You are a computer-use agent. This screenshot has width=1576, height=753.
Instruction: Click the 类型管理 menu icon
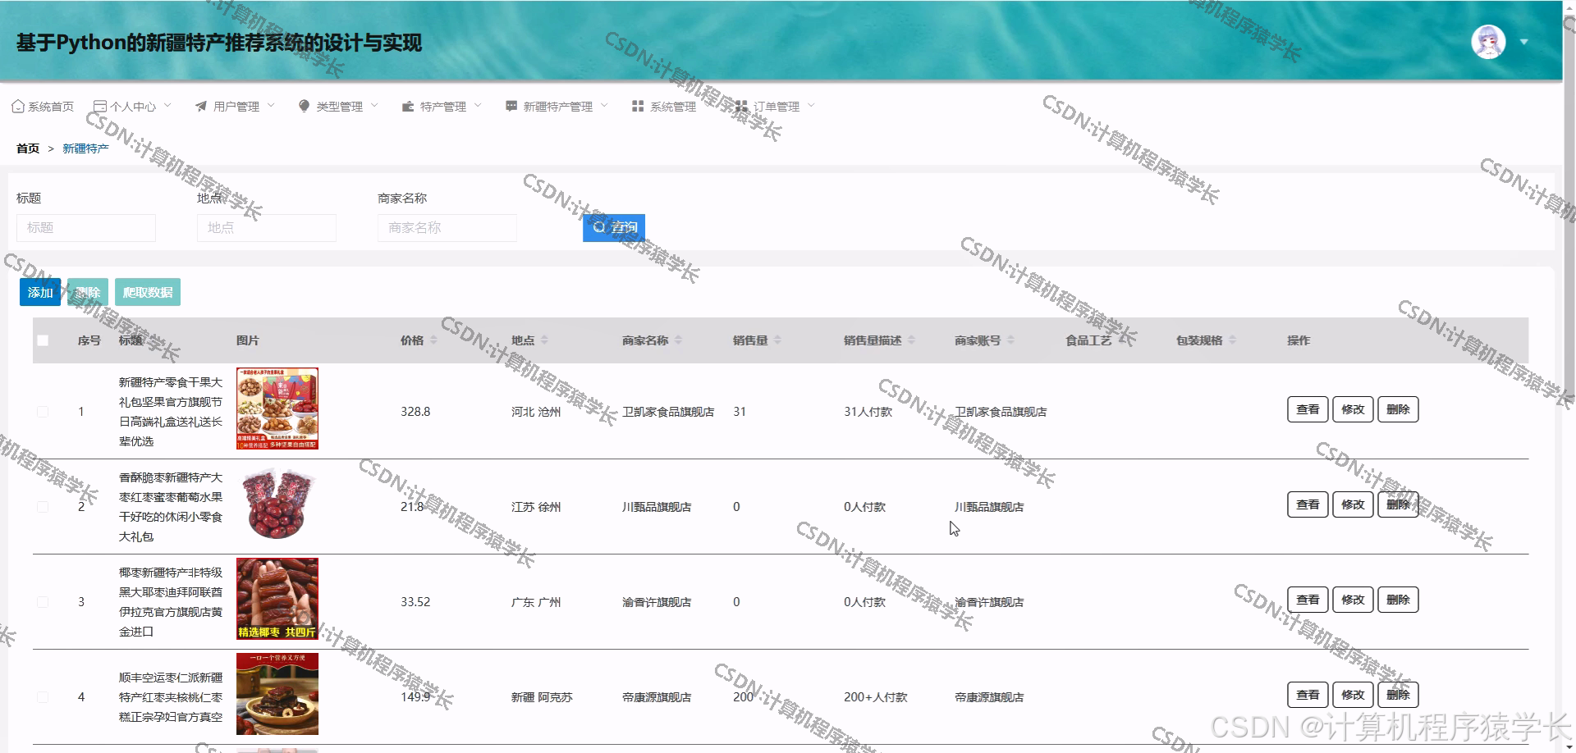(x=305, y=106)
